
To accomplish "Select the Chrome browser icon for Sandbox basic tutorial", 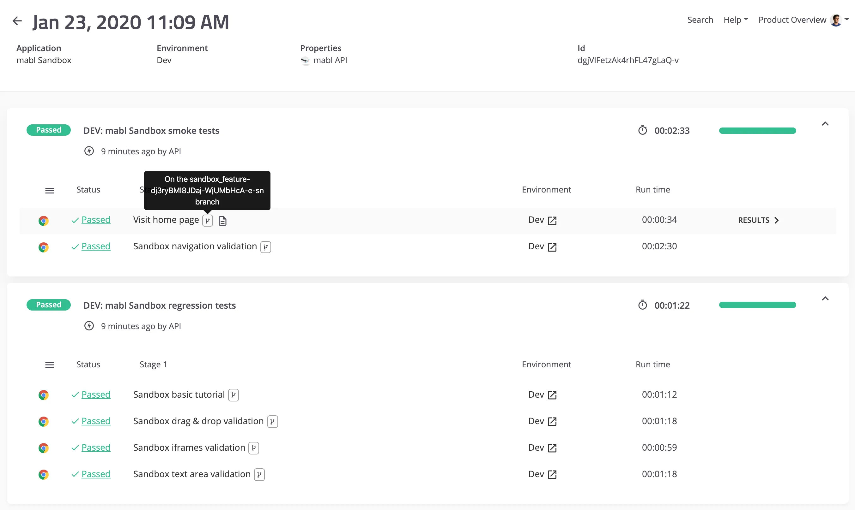I will tap(44, 395).
